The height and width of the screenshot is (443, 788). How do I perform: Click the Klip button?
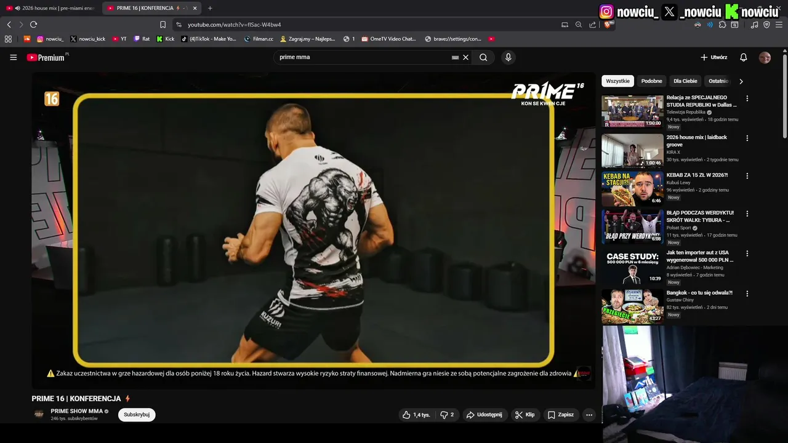525,415
